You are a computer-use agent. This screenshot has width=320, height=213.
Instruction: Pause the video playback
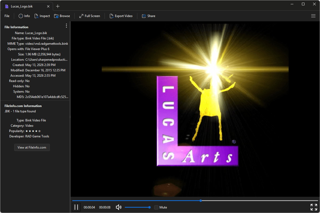[x=76, y=207]
